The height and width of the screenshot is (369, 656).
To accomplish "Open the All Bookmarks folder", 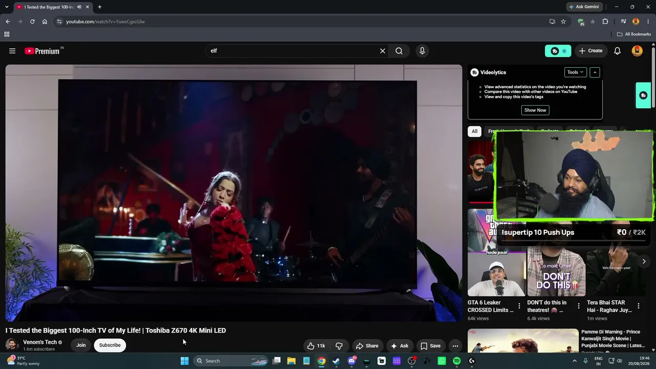I will click(634, 34).
